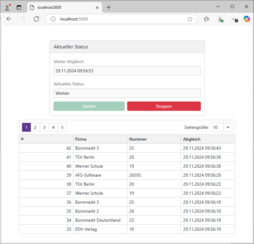Image resolution: width=254 pixels, height=244 pixels.
Task: Click the letzter Abgleich date field
Action: point(127,71)
